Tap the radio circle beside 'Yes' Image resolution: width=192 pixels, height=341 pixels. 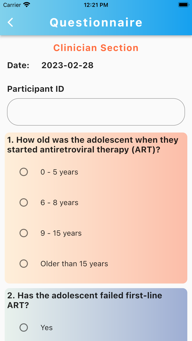pos(24,327)
